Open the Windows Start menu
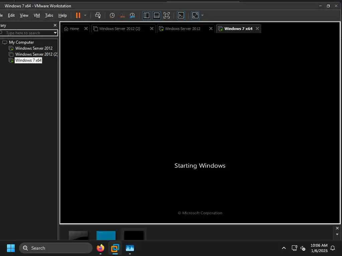 (11, 248)
